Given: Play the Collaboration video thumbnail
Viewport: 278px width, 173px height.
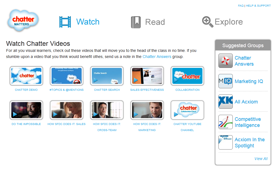Looking at the screenshot, I should click(187, 76).
